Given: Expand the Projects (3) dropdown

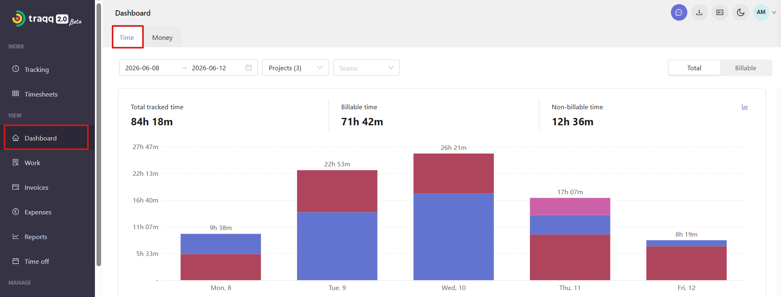Looking at the screenshot, I should click(295, 68).
